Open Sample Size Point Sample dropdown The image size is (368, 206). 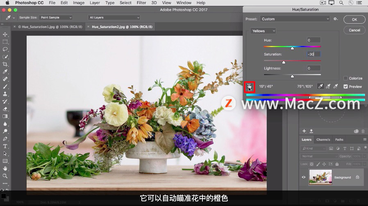[x=56, y=18]
